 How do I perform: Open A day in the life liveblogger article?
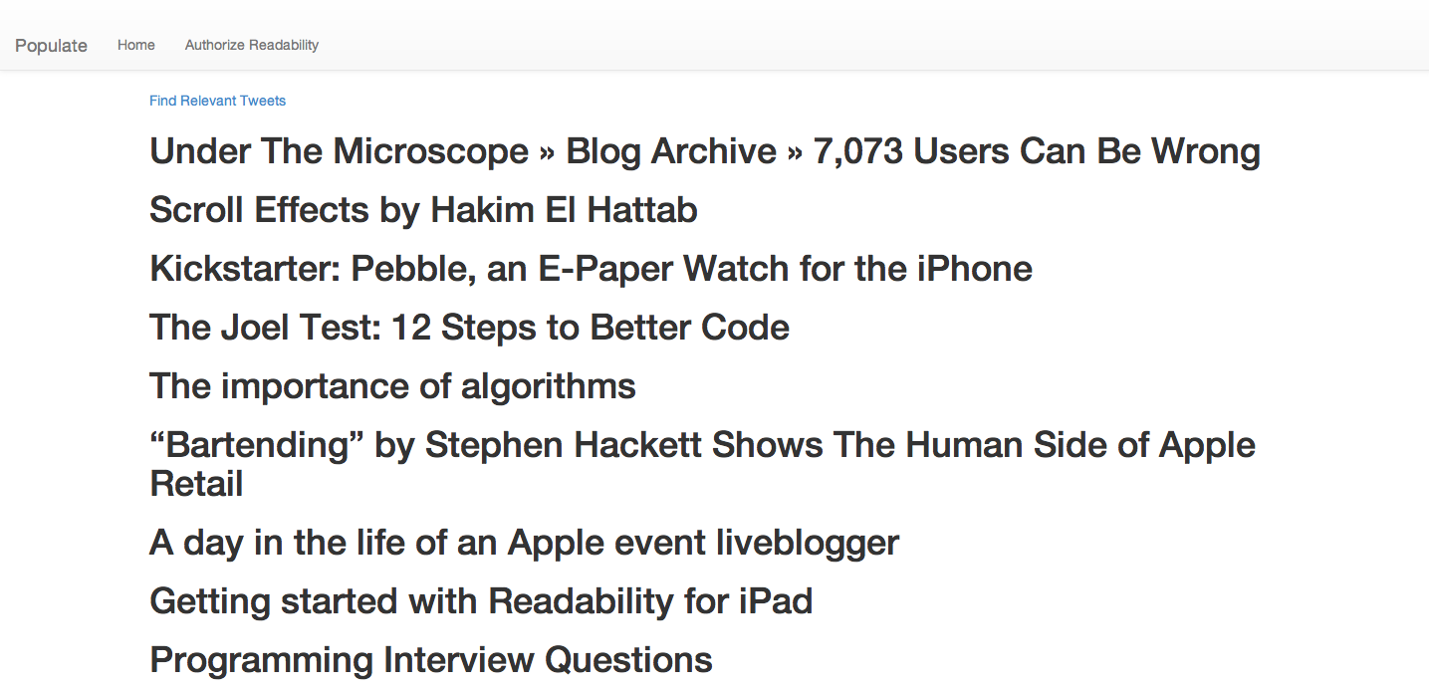point(524,543)
